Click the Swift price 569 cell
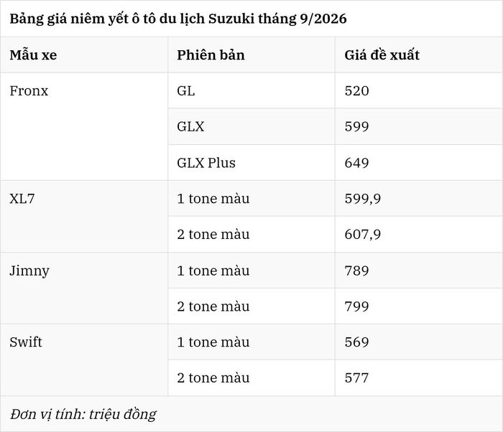Viewport: 503px width, 432px height. pos(419,342)
